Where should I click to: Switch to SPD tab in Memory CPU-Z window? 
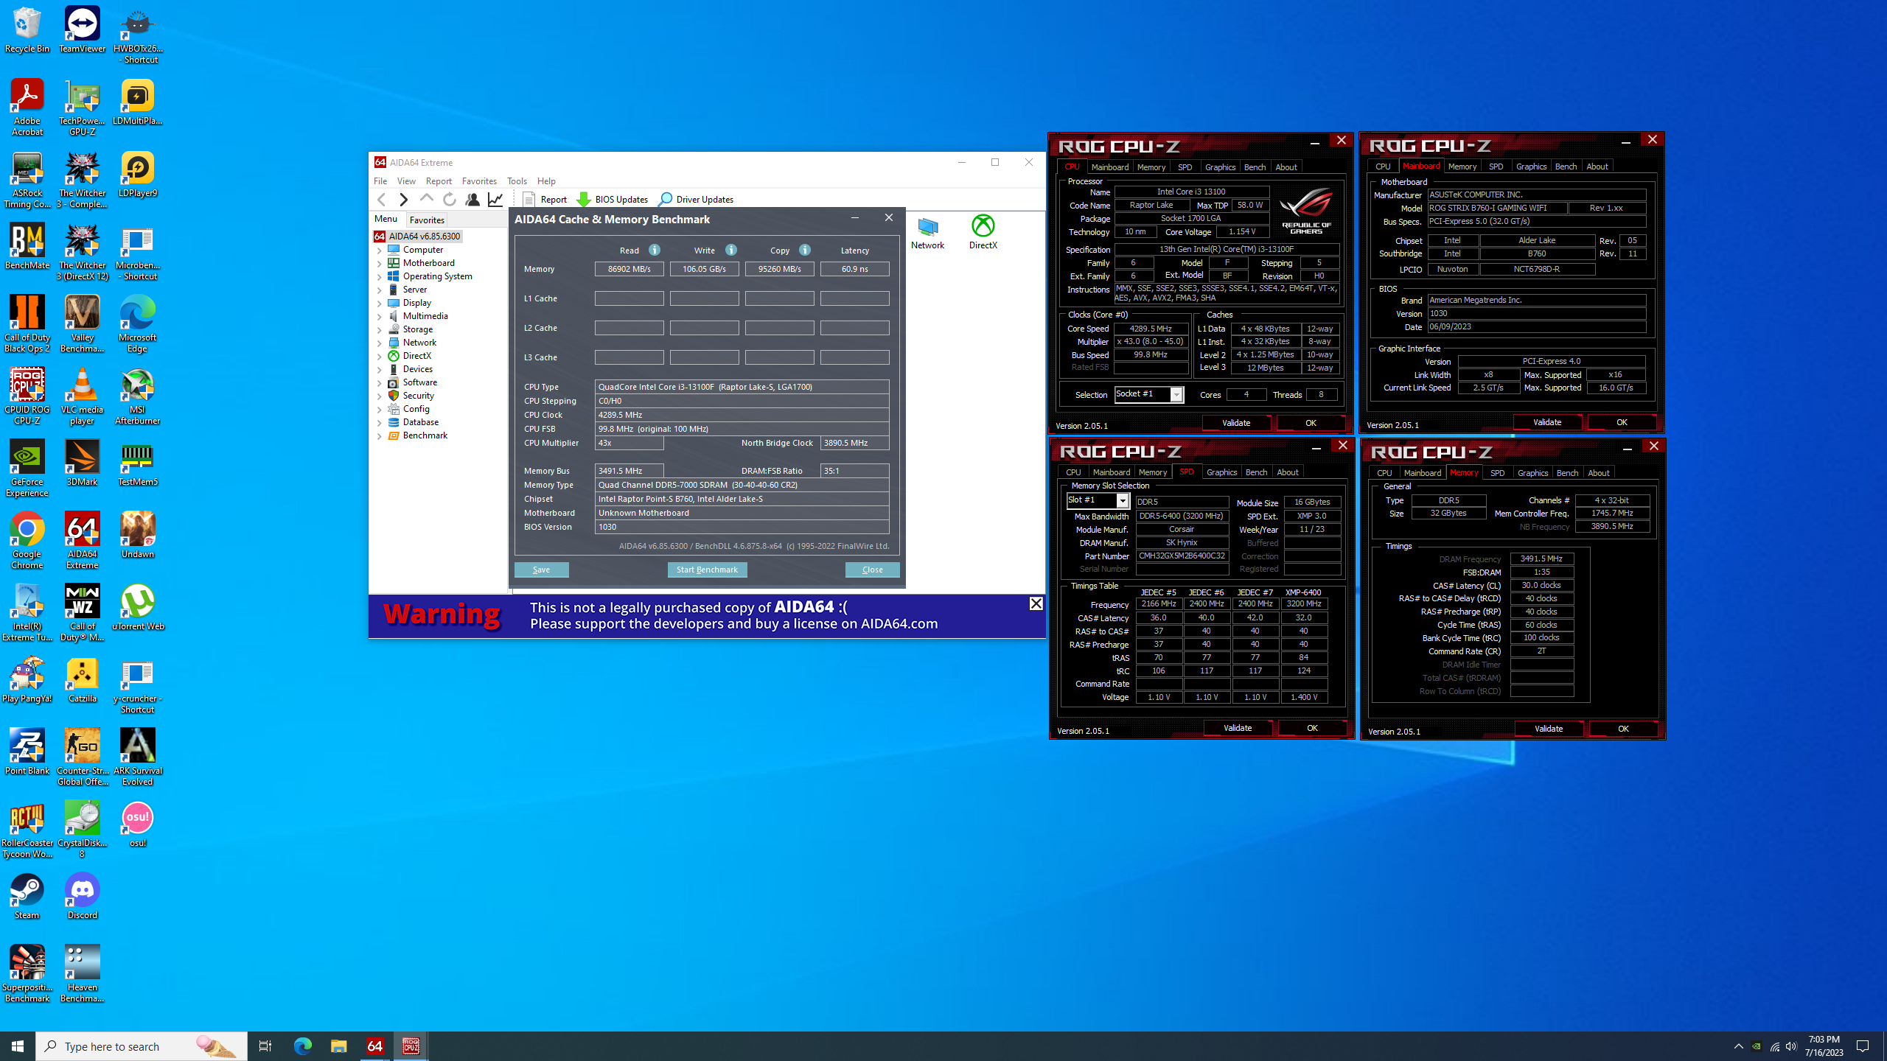tap(1497, 473)
